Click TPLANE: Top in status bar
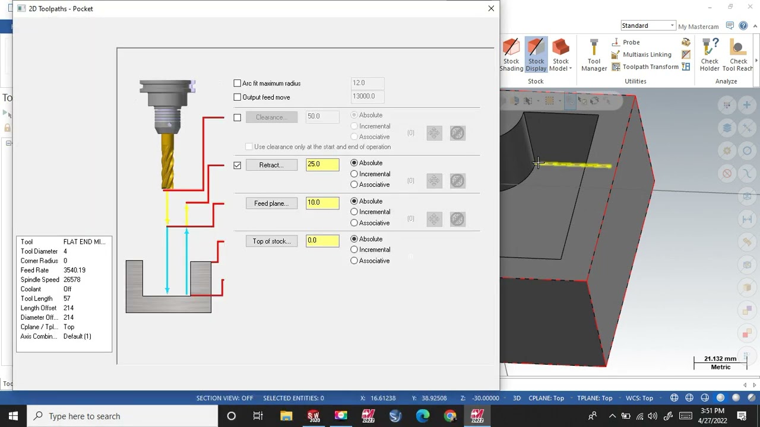Viewport: 760px width, 427px height. coord(594,398)
